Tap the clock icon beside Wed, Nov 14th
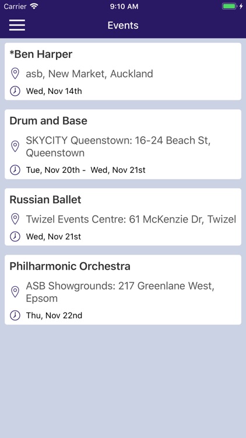This screenshot has height=438, width=246. click(x=15, y=91)
